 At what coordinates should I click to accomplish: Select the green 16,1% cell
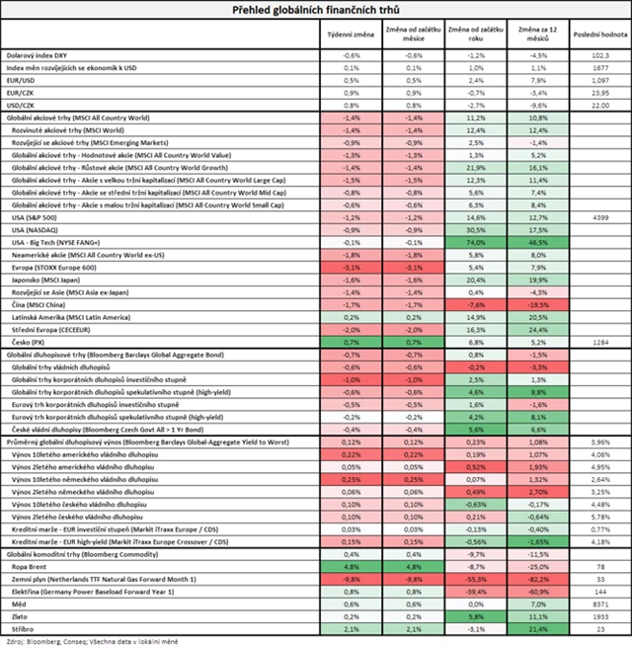pyautogui.click(x=538, y=167)
